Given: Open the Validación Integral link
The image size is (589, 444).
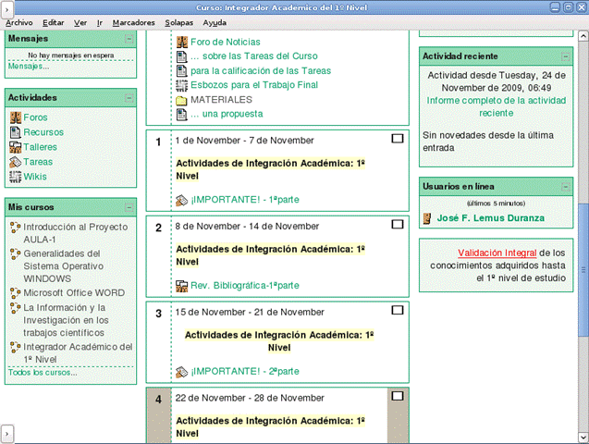Looking at the screenshot, I should [x=497, y=252].
